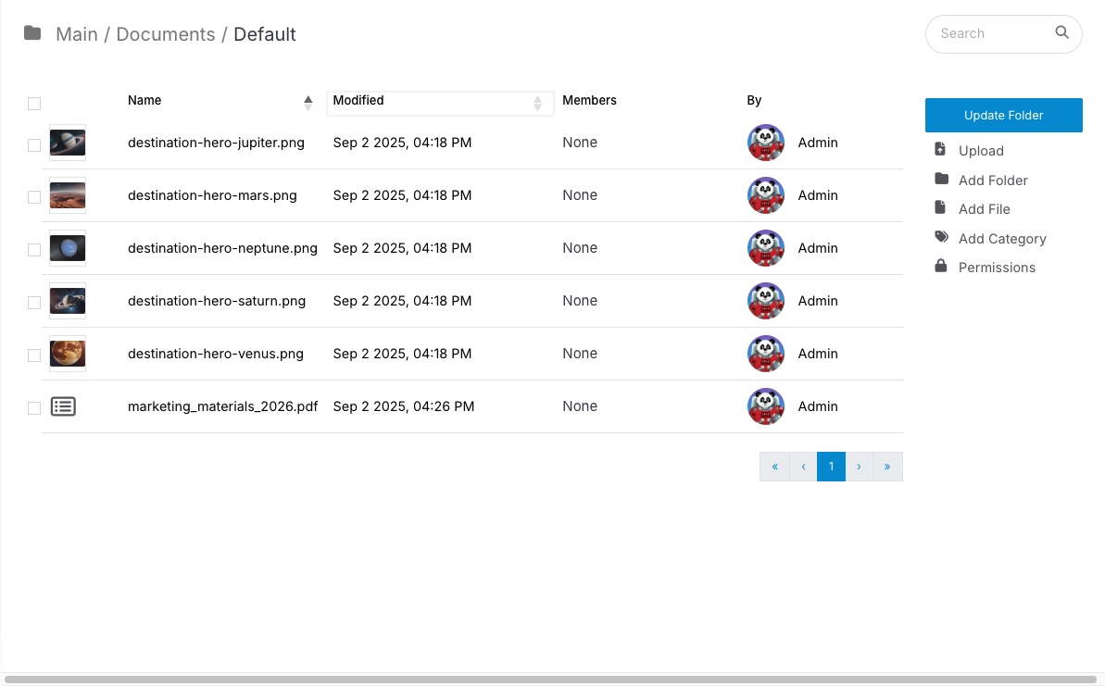The width and height of the screenshot is (1105, 686).
Task: Click the Upload file icon
Action: [x=940, y=149]
